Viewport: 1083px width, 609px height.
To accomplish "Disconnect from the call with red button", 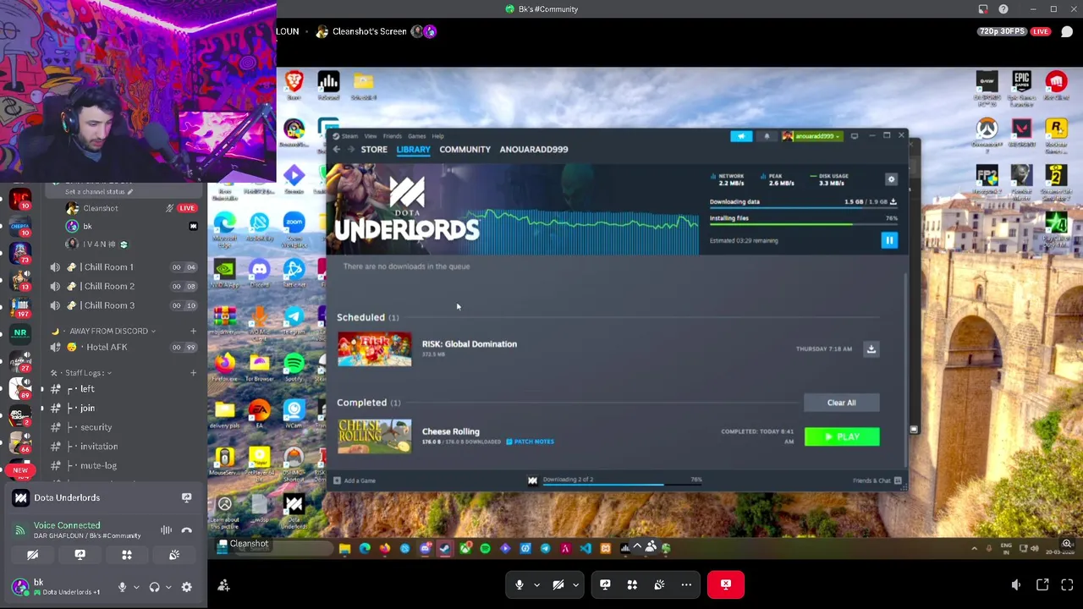I will 726,584.
